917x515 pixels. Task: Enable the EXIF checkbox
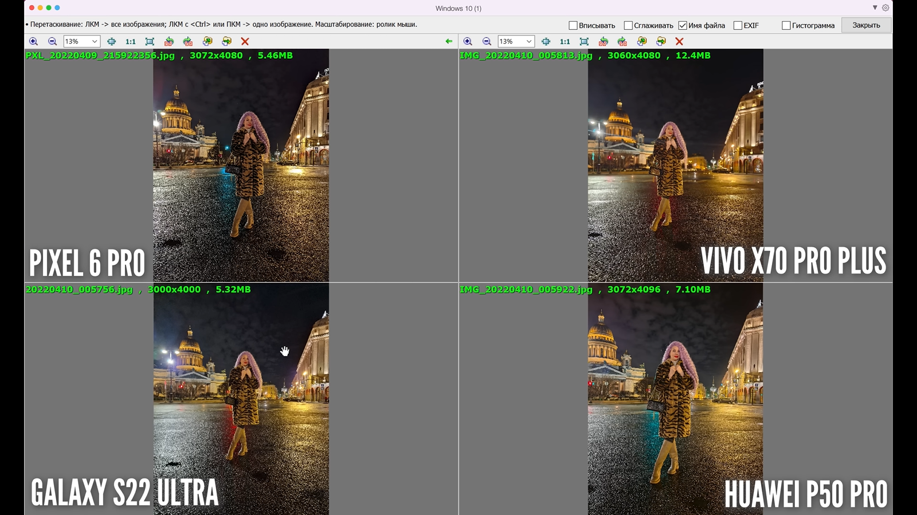pos(738,25)
